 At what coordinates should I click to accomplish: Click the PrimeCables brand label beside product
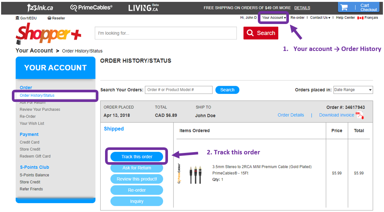(179, 174)
